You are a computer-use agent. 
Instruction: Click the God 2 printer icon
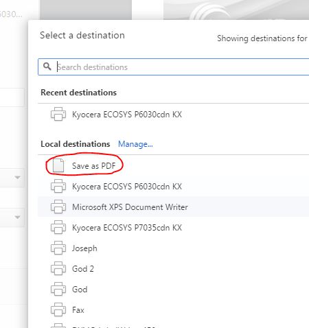pyautogui.click(x=58, y=268)
